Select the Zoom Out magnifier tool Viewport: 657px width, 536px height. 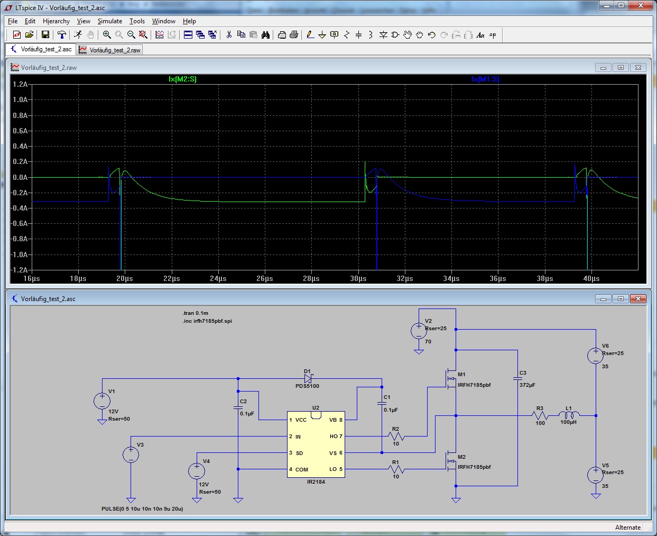(x=131, y=35)
